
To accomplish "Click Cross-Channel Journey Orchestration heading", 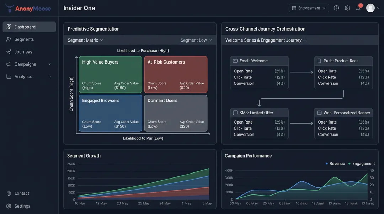I will (265, 29).
